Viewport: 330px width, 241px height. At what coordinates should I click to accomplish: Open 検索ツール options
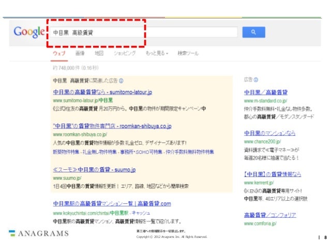188,53
